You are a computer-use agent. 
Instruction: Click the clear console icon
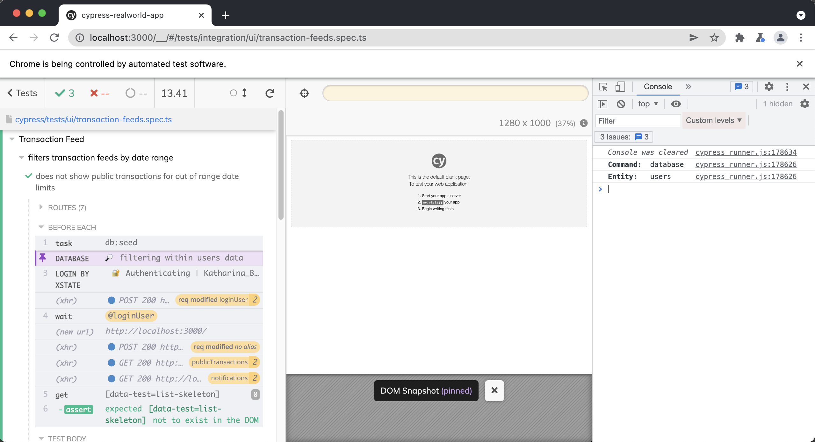click(621, 104)
